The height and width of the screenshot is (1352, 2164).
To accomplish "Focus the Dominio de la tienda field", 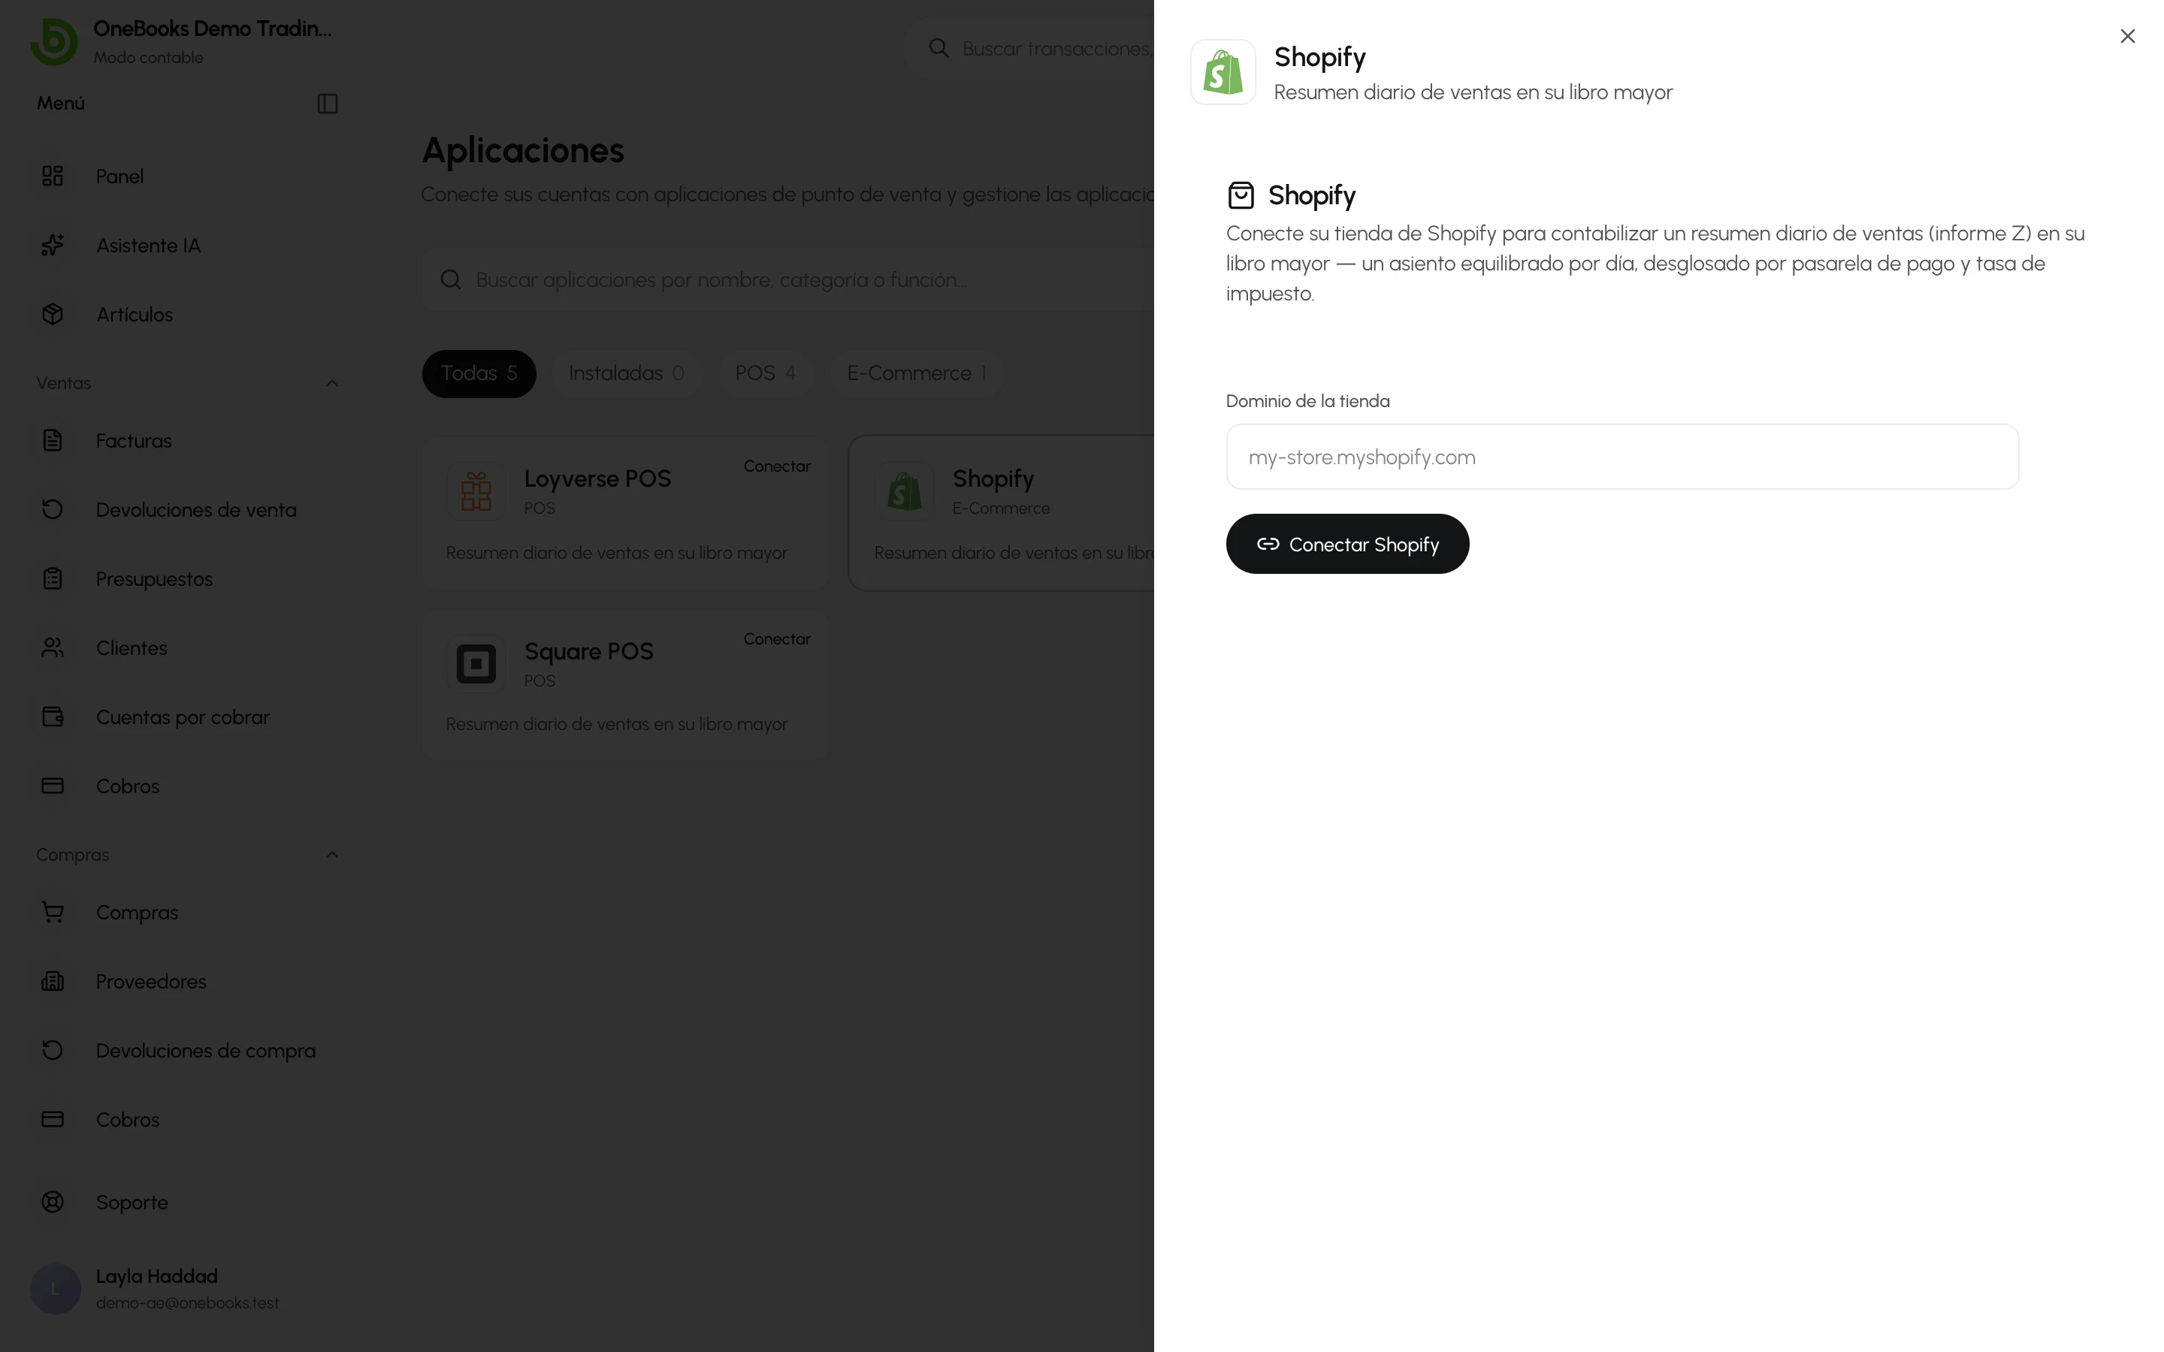I will [1621, 457].
